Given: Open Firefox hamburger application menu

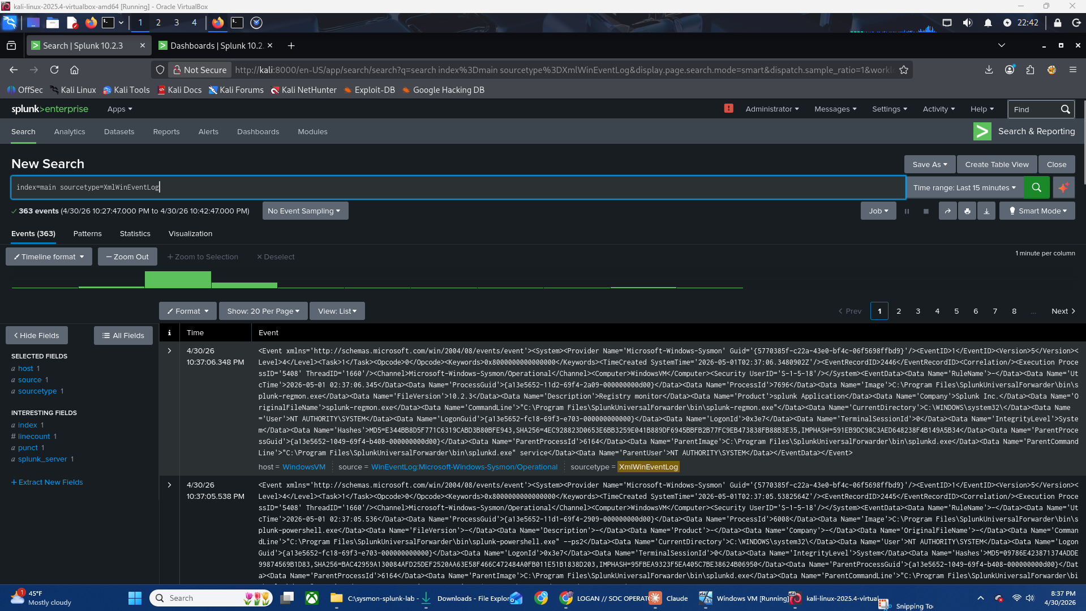Looking at the screenshot, I should tap(1072, 70).
